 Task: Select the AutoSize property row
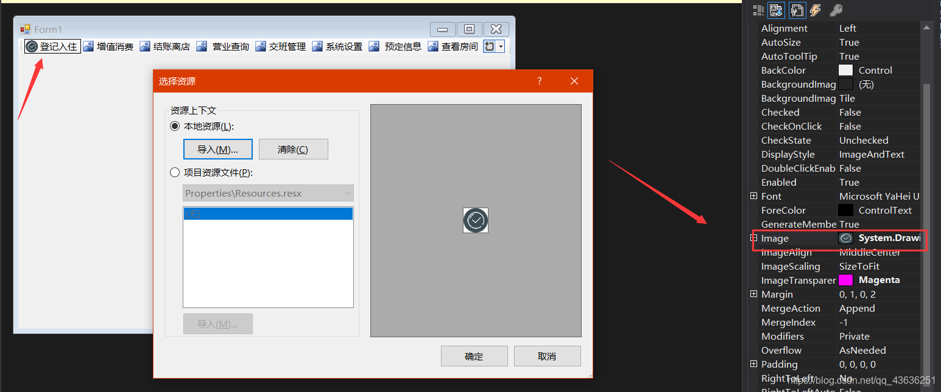(840, 42)
